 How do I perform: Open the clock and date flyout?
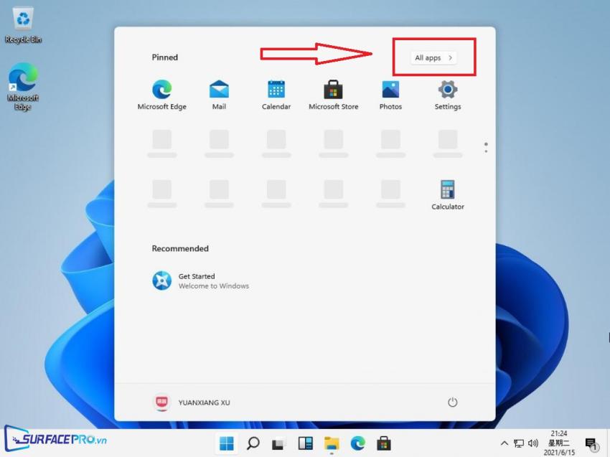pyautogui.click(x=559, y=443)
